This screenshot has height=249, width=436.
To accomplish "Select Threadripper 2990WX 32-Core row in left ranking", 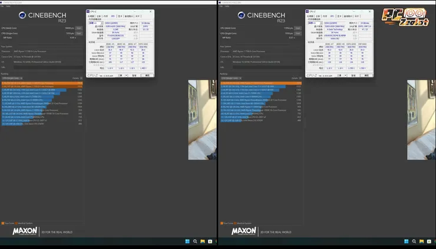I will 42,103.
